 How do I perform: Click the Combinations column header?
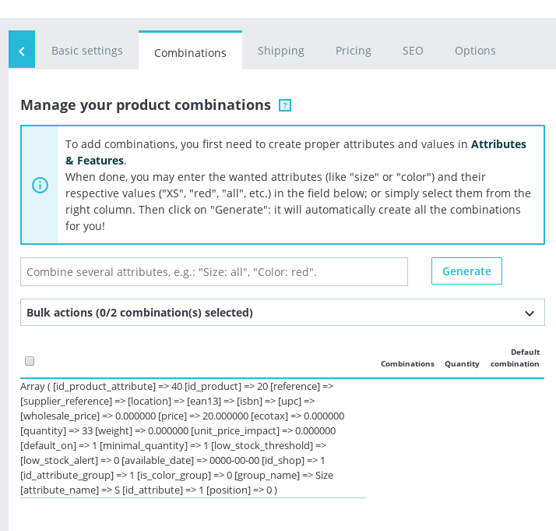click(407, 363)
